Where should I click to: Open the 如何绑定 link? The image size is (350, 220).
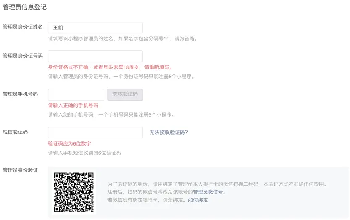198,200
